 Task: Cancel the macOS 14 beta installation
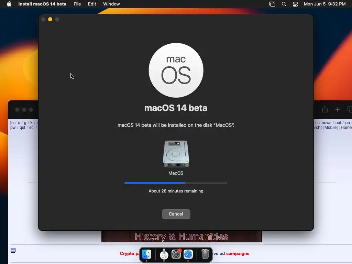click(x=176, y=214)
